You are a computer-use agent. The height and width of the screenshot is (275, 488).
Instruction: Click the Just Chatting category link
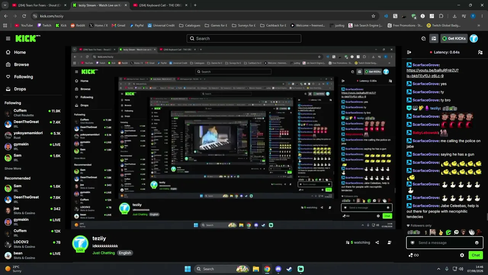click(x=103, y=253)
